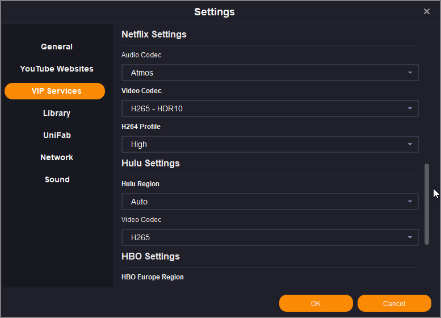Screen dimensions: 441x318
Task: Select the VIP Services tab
Action: tap(55, 91)
